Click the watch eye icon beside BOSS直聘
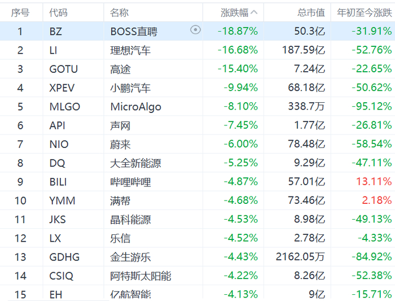Viewport: 395px width, 301px height. pos(195,30)
